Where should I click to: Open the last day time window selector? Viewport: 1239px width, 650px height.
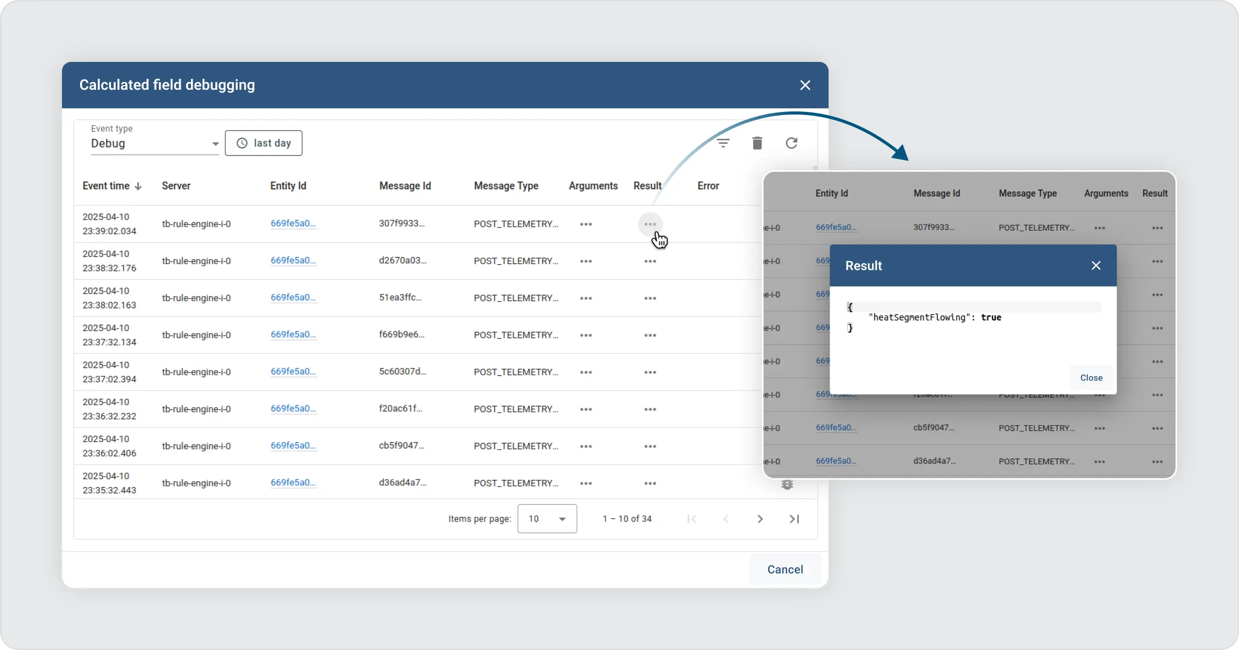click(264, 143)
